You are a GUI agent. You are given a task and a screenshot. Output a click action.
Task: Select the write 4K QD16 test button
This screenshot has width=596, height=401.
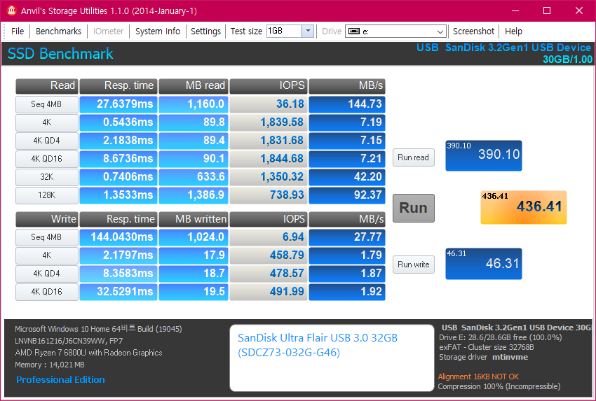47,292
